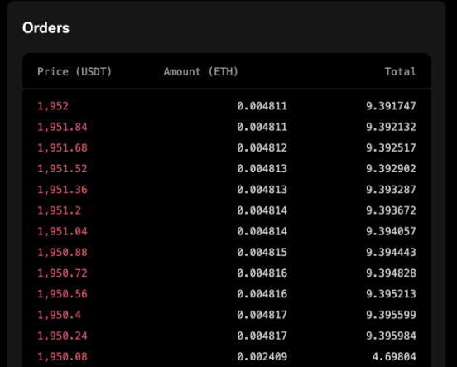The width and height of the screenshot is (457, 367).
Task: Click the Total column header
Action: (401, 72)
